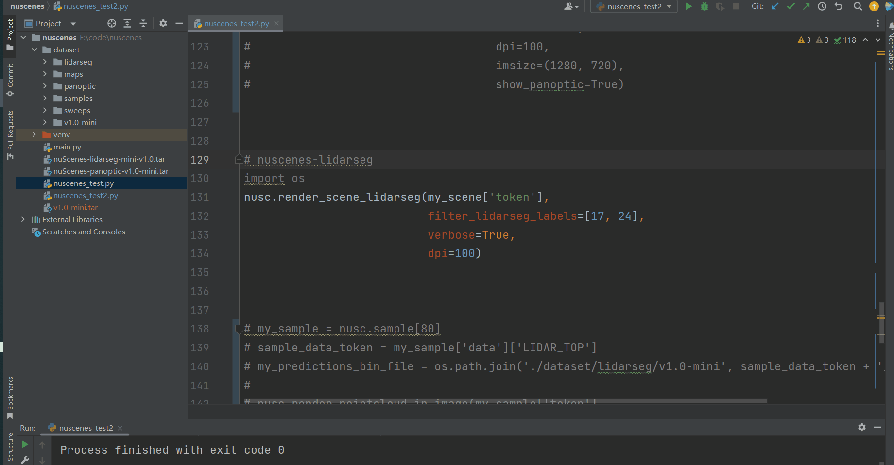This screenshot has width=894, height=465.
Task: Run nuscenes_test2 with coverage
Action: click(720, 6)
